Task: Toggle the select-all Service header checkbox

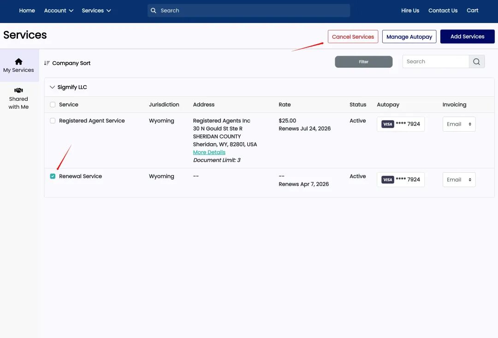Action: [x=53, y=105]
